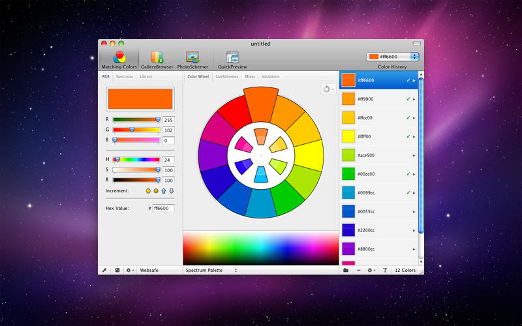Image resolution: width=522 pixels, height=326 pixels.
Task: Toggle the checkmark on the #00cc00 row
Action: (408, 174)
